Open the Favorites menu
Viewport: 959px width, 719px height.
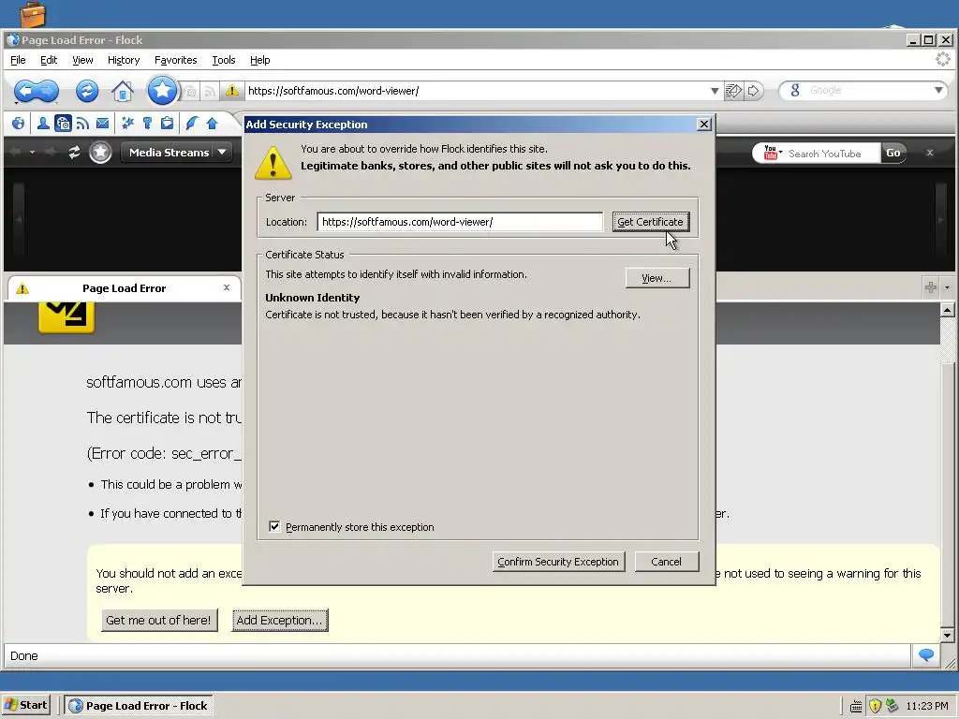tap(175, 60)
